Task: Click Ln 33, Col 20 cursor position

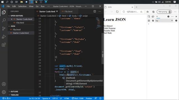Action: click(x=34, y=98)
